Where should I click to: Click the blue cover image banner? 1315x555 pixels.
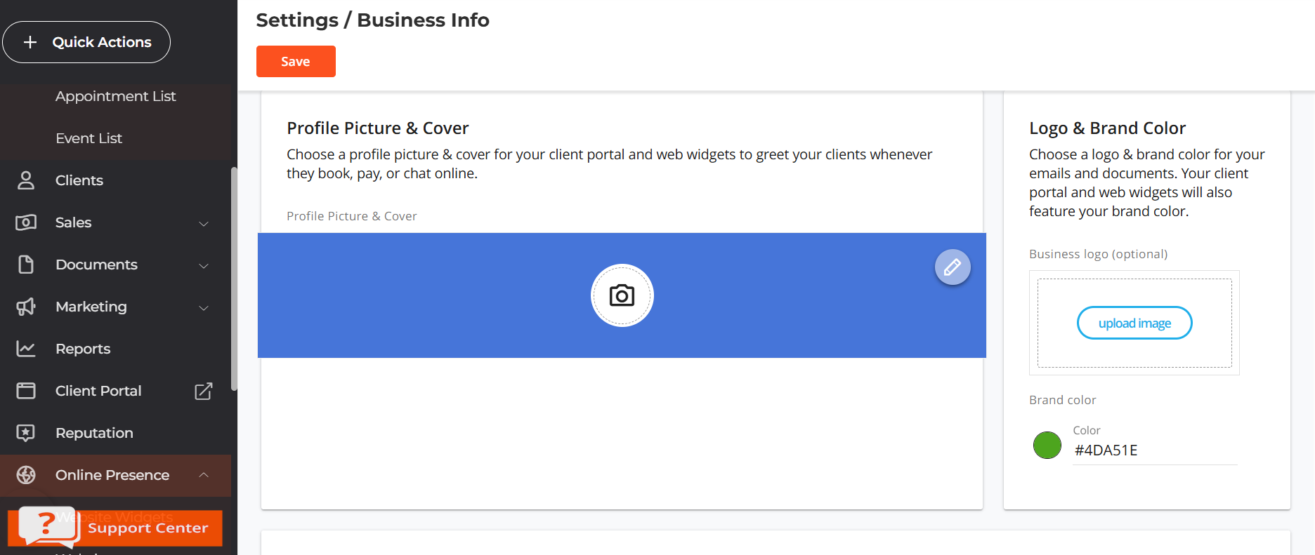[622, 295]
